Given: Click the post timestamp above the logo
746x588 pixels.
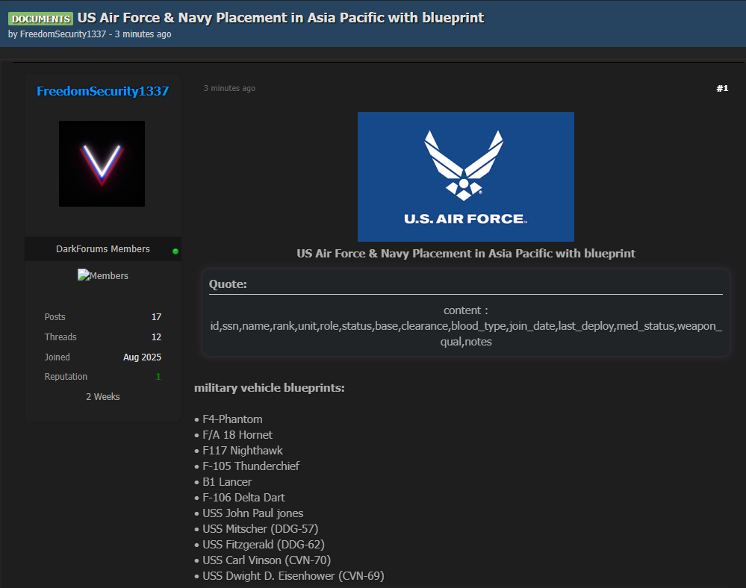Looking at the screenshot, I should [229, 88].
